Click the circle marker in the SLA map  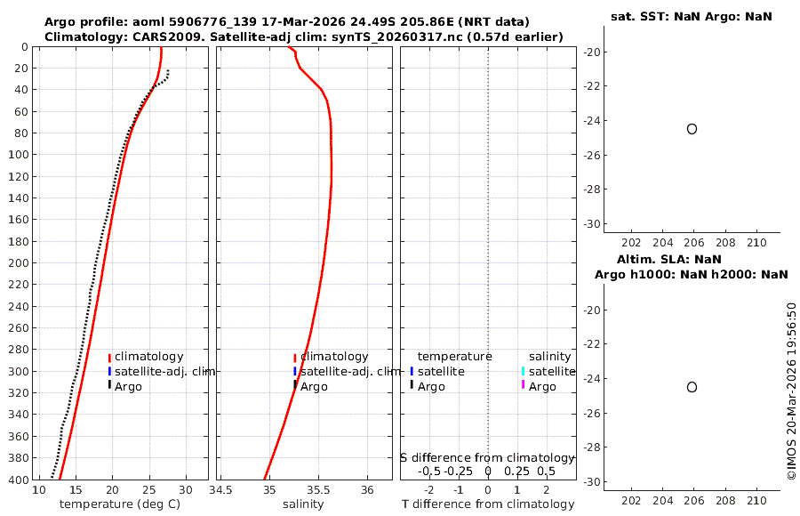692,387
